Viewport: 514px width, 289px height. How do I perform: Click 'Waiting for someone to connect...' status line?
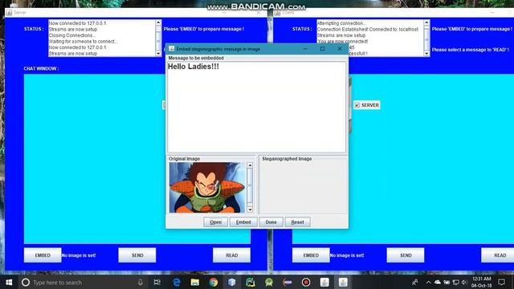pyautogui.click(x=83, y=41)
